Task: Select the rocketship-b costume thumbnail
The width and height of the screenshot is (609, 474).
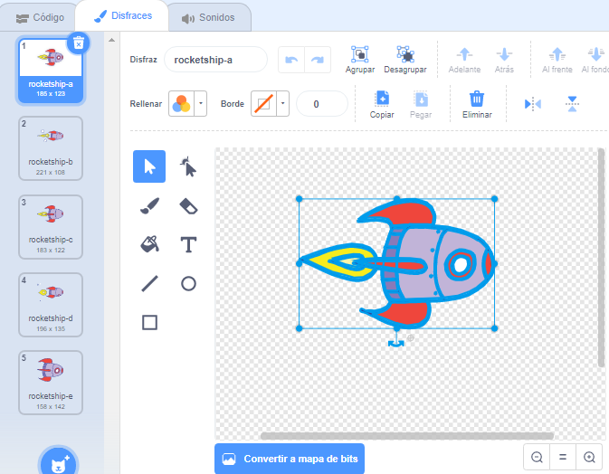Action: click(x=51, y=148)
